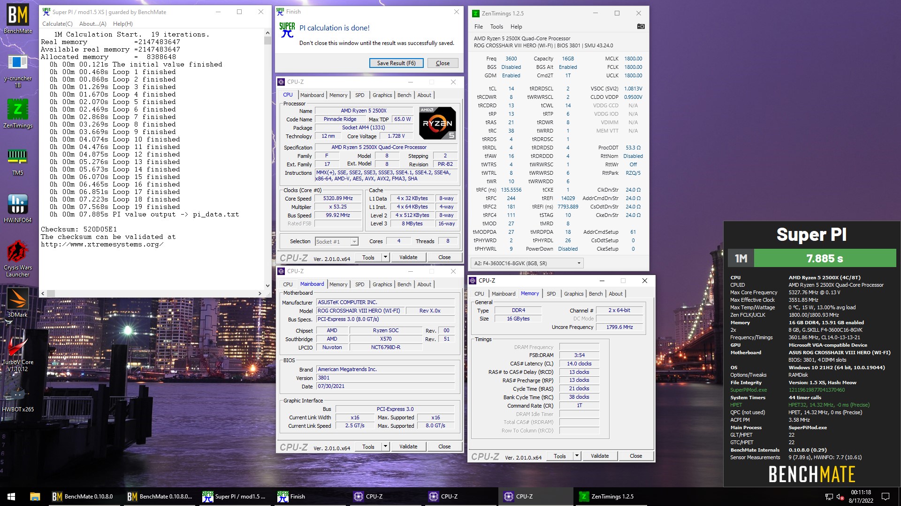Switch to Bench tab in top CPU-Z window
The width and height of the screenshot is (901, 506).
[x=404, y=95]
